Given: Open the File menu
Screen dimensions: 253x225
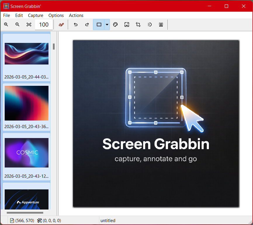Looking at the screenshot, I should [x=6, y=15].
